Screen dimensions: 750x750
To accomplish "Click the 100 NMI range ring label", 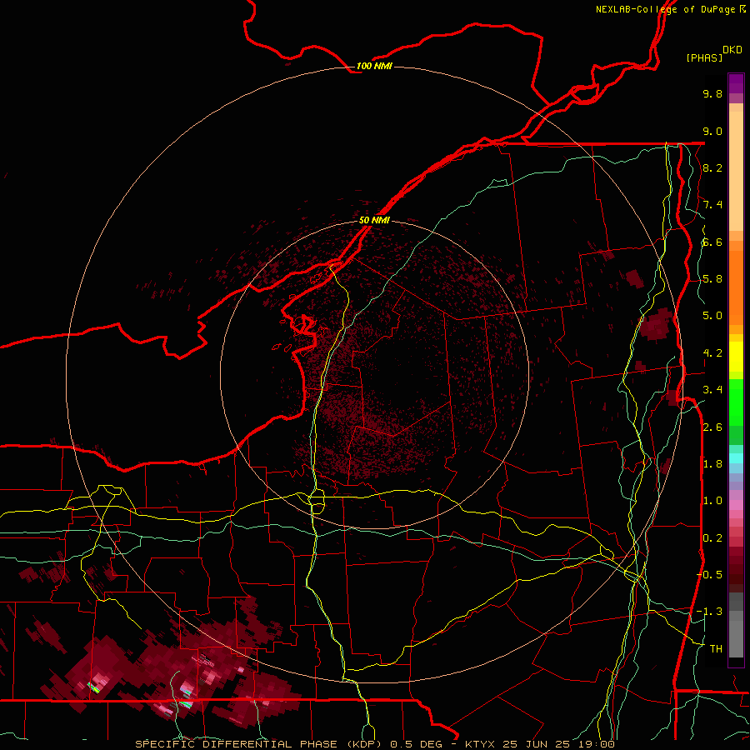I will (x=374, y=66).
